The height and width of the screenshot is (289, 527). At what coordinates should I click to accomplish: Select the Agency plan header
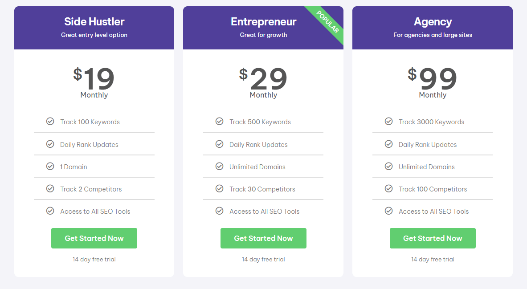[433, 22]
